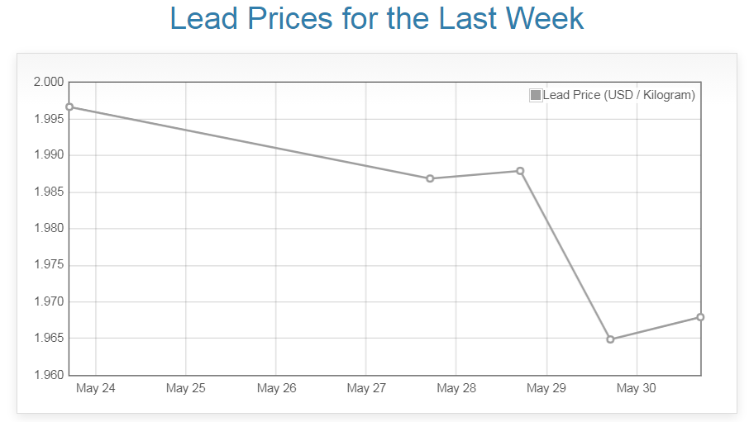Select the lowest data point near 1.965
749x422 pixels.
tap(610, 339)
